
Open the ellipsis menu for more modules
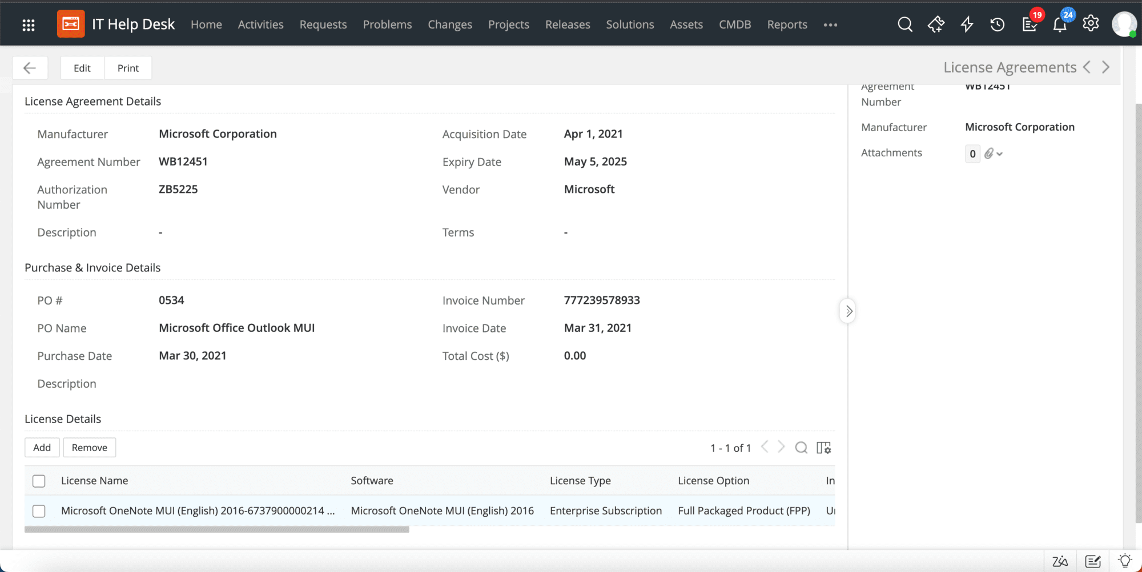(x=830, y=25)
